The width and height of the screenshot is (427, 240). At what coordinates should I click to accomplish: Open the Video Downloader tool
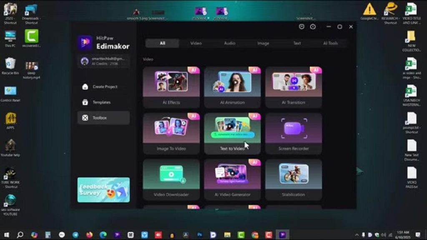tap(171, 180)
